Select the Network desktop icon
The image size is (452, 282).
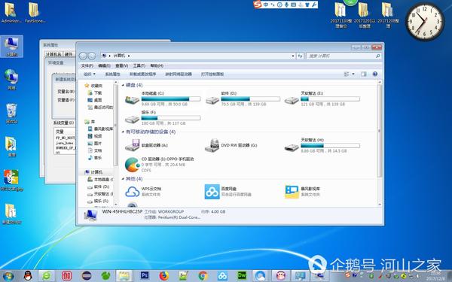coord(11,80)
